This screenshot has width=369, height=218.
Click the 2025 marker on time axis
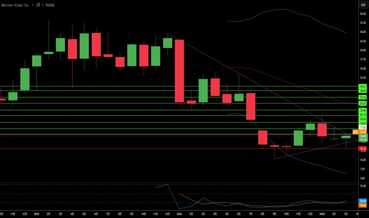(x=322, y=214)
